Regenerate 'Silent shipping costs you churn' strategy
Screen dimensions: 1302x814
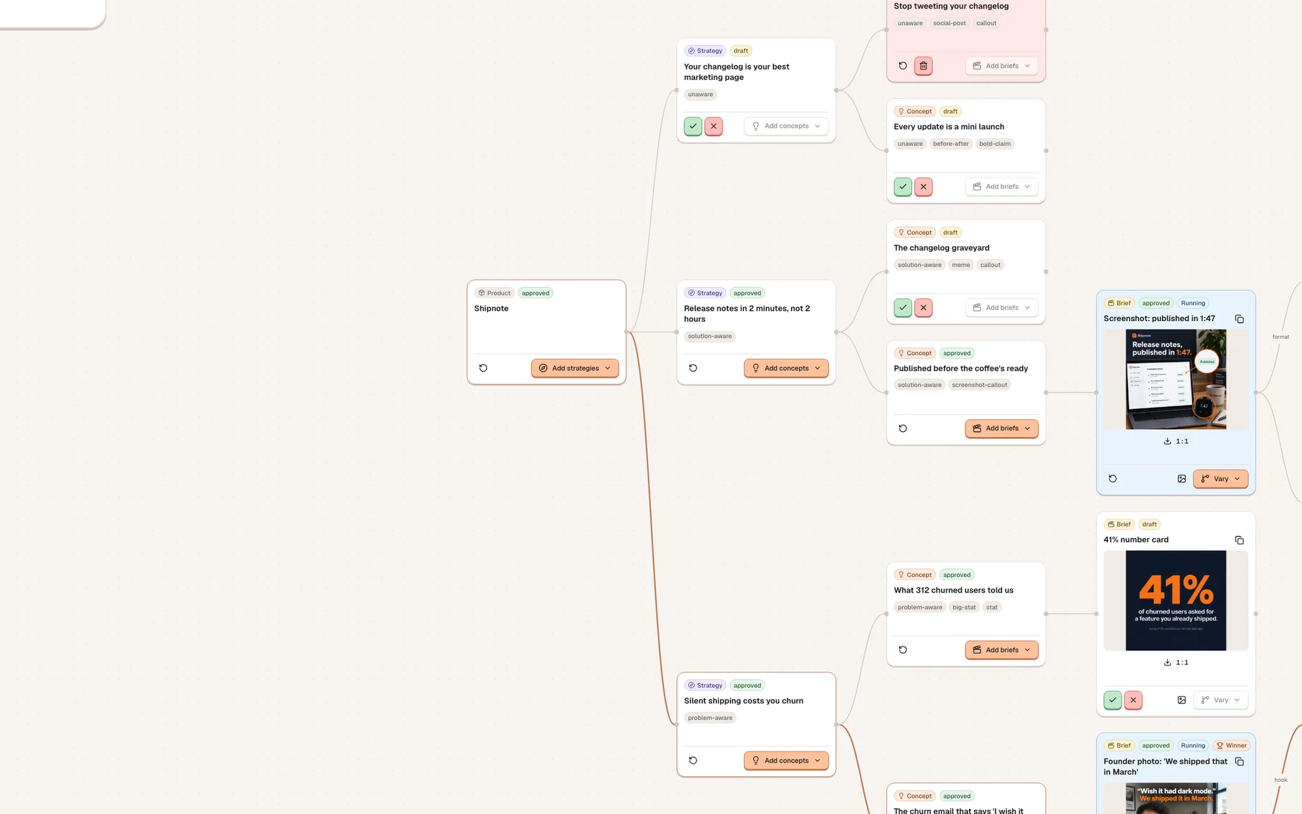pos(693,761)
